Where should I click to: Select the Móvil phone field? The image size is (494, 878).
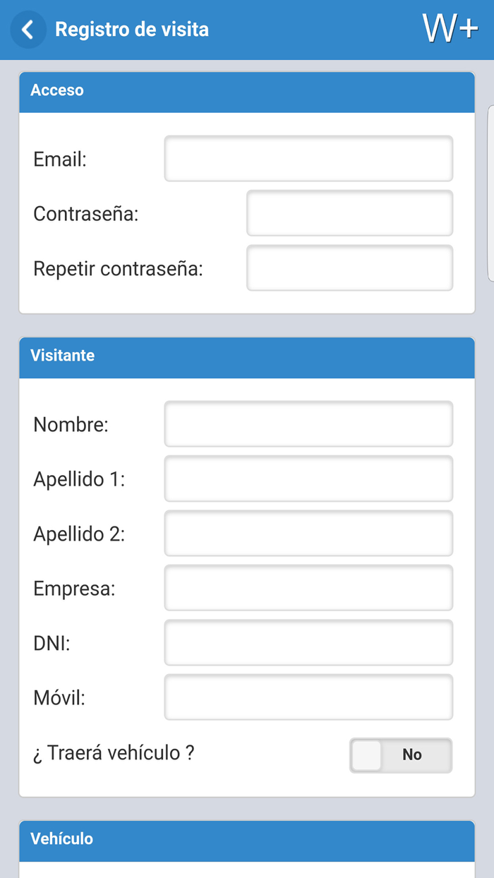click(308, 697)
